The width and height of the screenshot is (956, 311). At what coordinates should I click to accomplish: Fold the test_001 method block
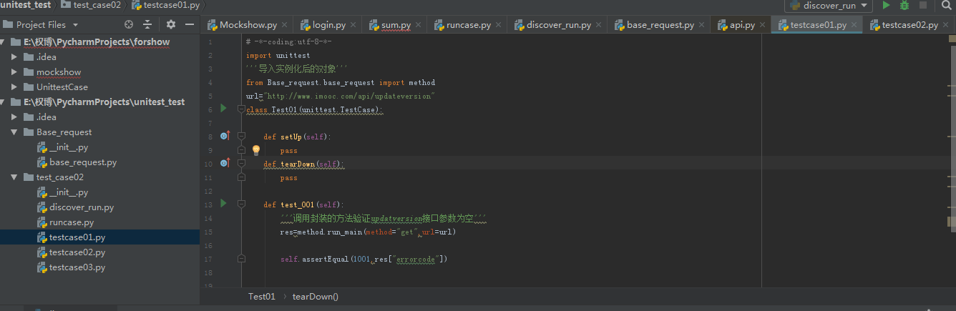(241, 204)
